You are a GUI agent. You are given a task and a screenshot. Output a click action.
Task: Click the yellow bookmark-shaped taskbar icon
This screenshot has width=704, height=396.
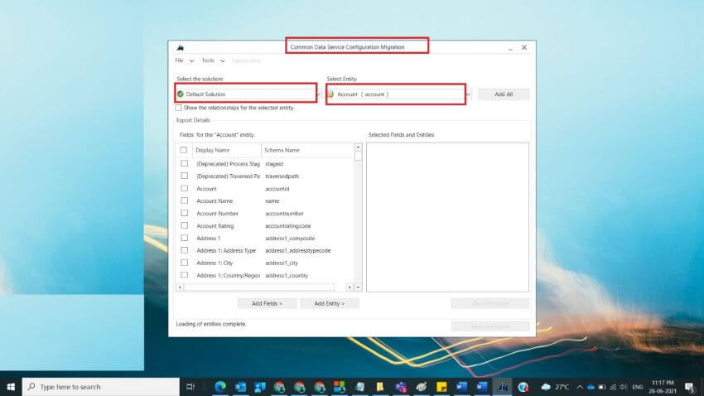point(380,387)
